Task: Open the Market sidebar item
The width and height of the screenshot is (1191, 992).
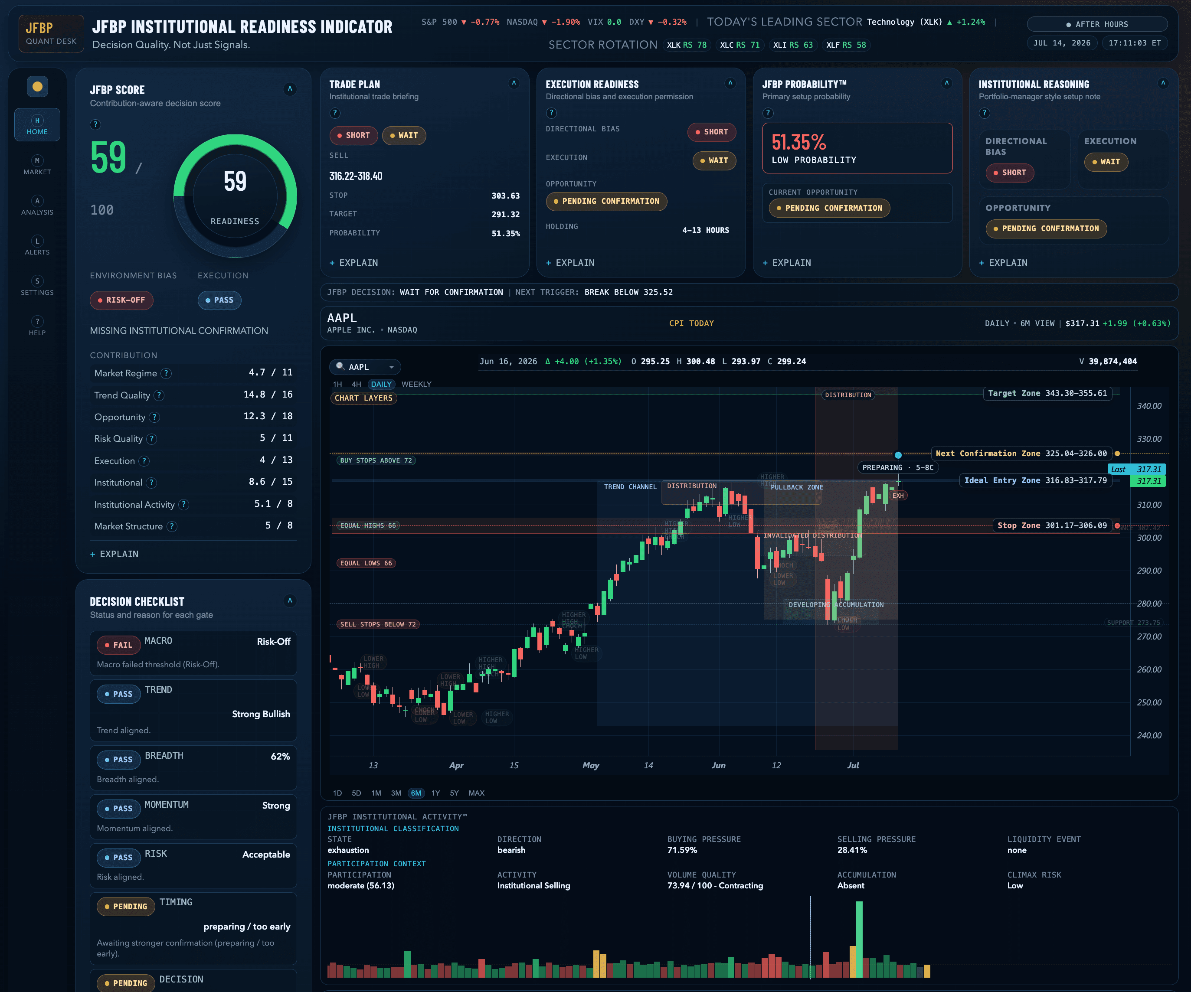Action: pyautogui.click(x=37, y=165)
